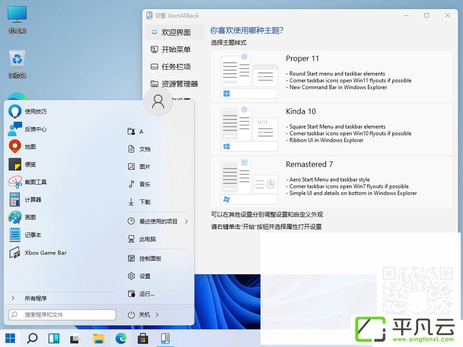The height and width of the screenshot is (347, 463).
Task: Launch the 截图工具 snipping tool icon
Action: pos(15,182)
